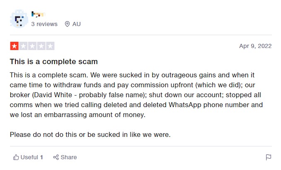Click the location pin icon
281x170 pixels.
(68, 24)
